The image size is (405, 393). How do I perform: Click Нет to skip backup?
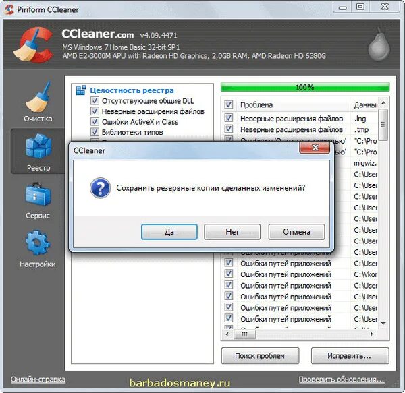tap(232, 232)
